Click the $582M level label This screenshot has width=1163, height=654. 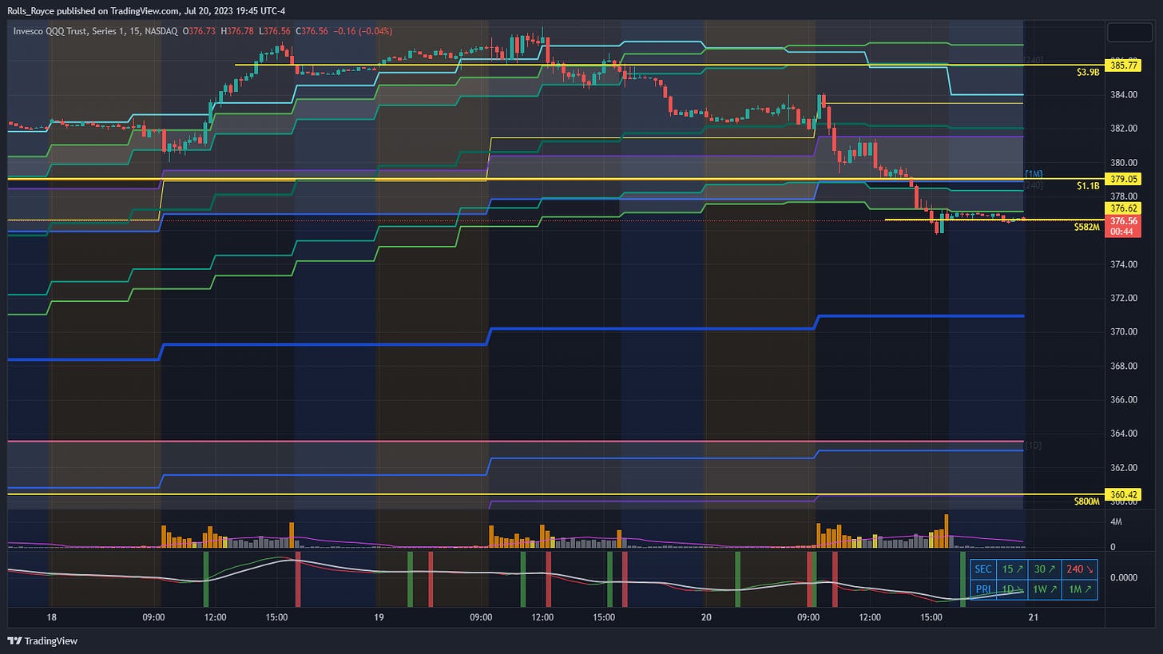(1087, 227)
